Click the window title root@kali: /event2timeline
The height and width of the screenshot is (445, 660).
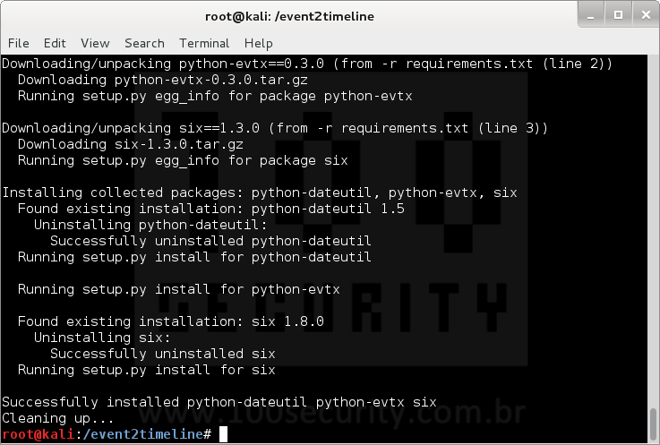pyautogui.click(x=289, y=16)
